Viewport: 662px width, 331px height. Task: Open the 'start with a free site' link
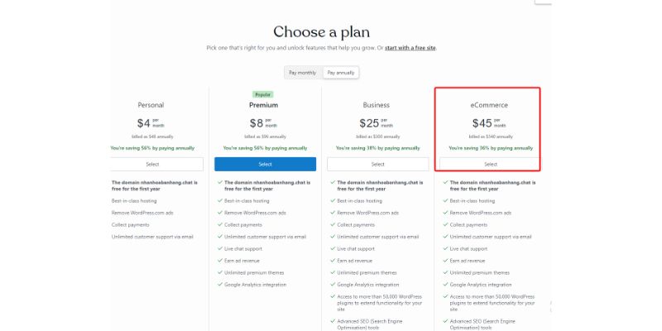[x=410, y=48]
